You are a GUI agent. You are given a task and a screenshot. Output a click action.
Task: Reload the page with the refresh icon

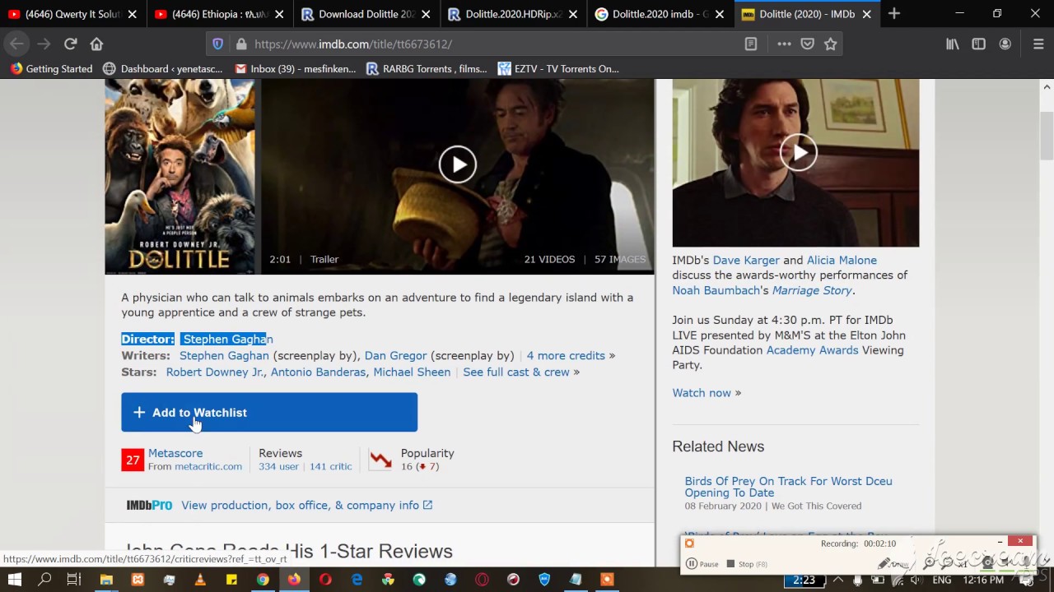click(x=71, y=44)
